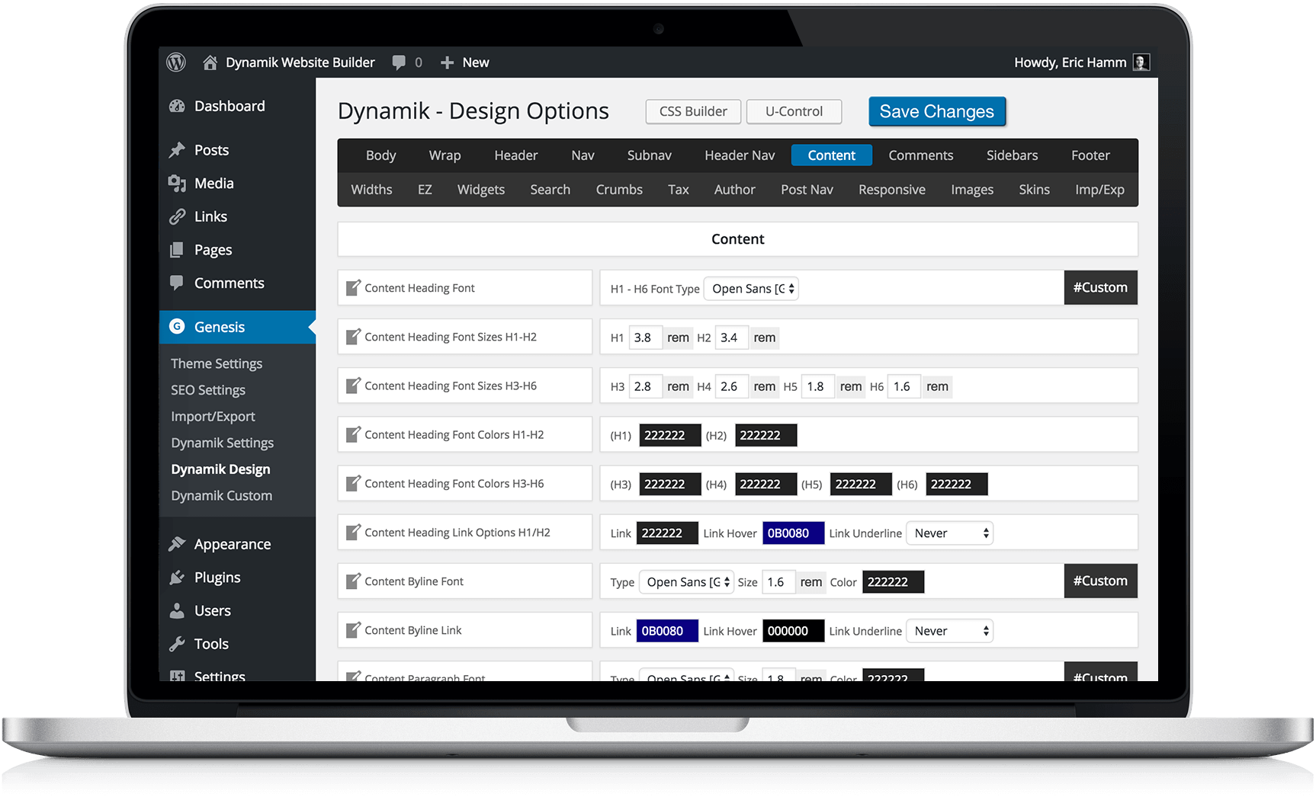
Task: Switch to the Body tab
Action: point(380,155)
